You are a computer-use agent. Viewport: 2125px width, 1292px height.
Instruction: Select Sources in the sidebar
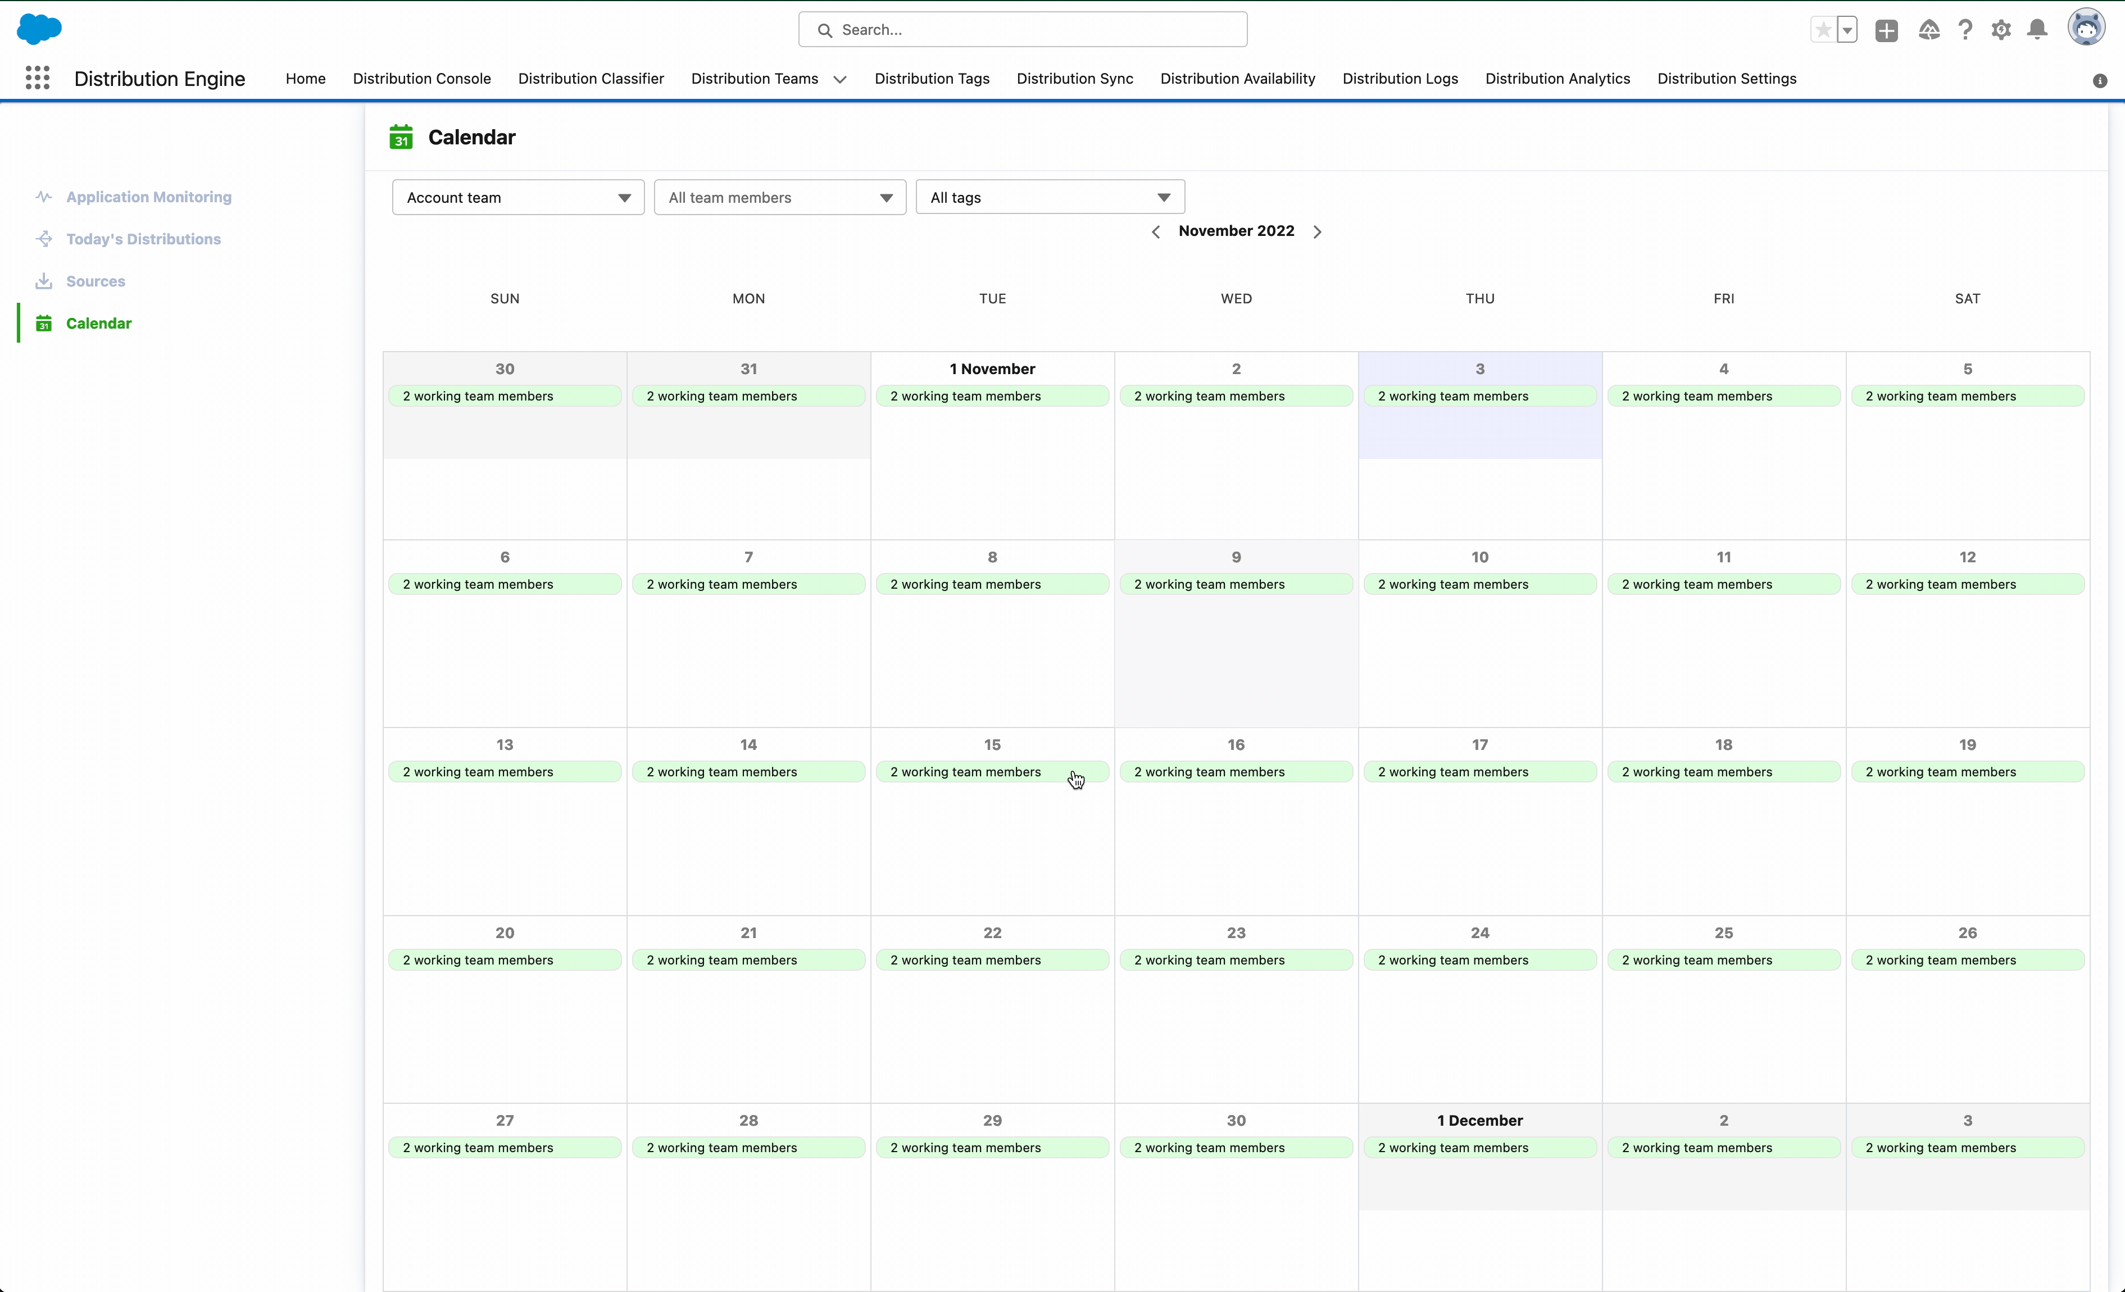(x=96, y=281)
